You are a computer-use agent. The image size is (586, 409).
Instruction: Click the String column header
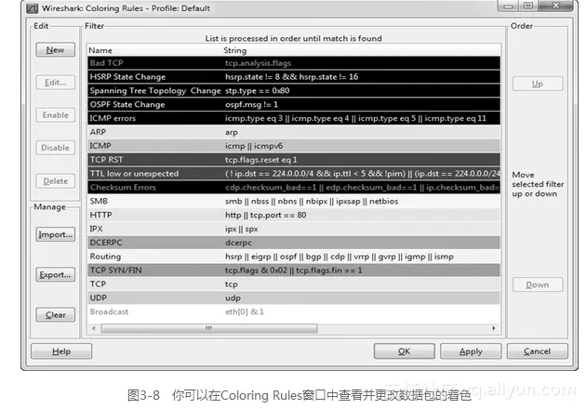pyautogui.click(x=362, y=50)
